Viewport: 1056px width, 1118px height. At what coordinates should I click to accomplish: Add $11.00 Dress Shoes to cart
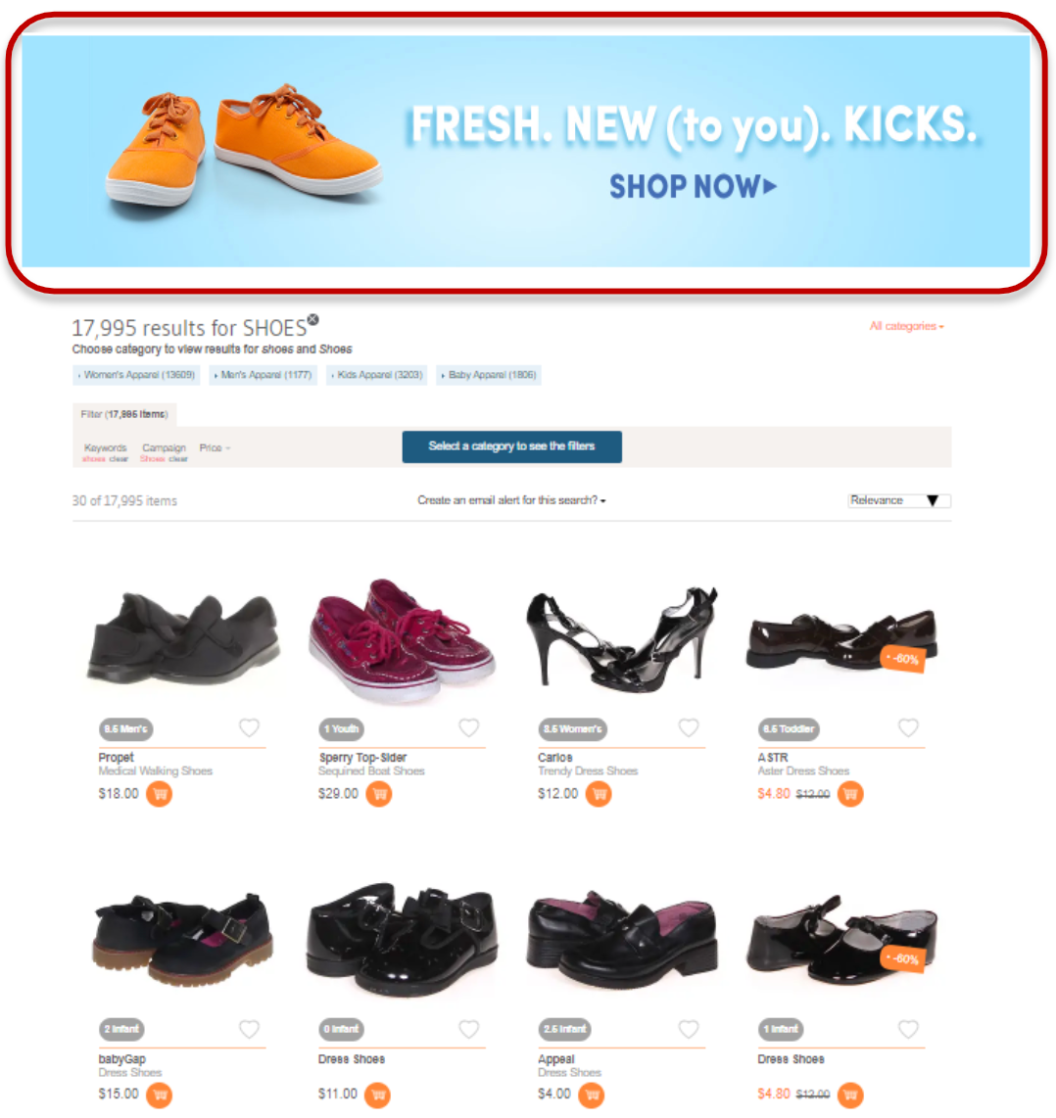tap(377, 1095)
